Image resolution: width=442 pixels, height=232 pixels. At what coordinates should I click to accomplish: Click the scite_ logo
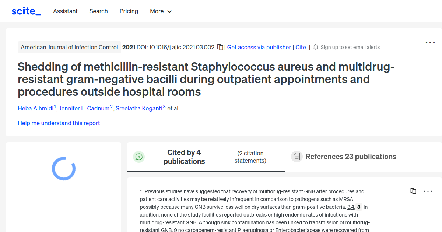26,11
